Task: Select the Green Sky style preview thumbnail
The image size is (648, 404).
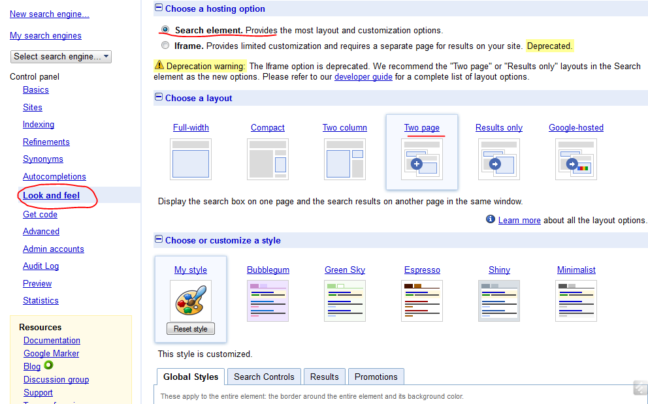Action: [x=345, y=301]
